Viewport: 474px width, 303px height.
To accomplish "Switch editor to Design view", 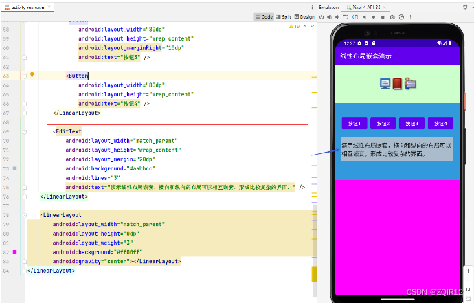I will (x=304, y=17).
